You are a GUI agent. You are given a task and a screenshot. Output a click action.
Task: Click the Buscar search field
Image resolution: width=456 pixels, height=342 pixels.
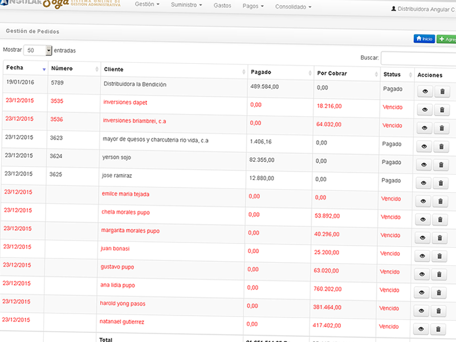point(418,58)
